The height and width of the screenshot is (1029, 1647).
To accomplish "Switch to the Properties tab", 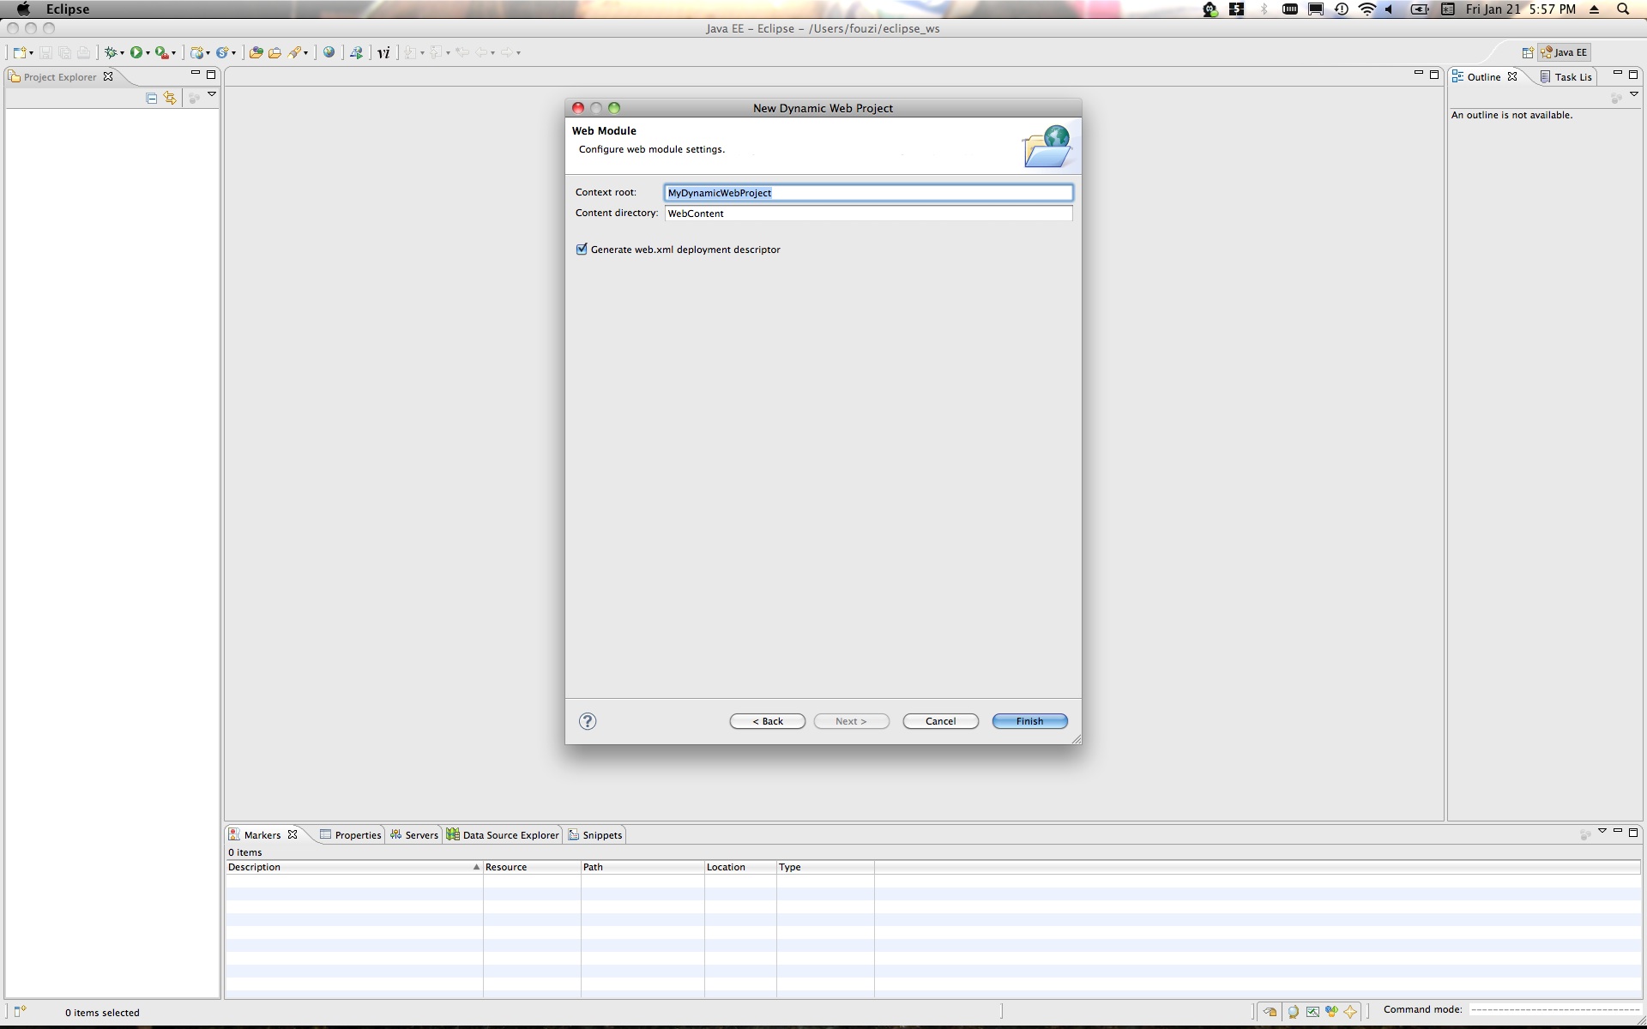I will pyautogui.click(x=350, y=834).
